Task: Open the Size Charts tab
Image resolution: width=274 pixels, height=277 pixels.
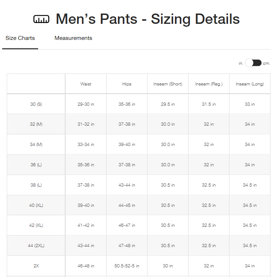Action: tap(20, 38)
